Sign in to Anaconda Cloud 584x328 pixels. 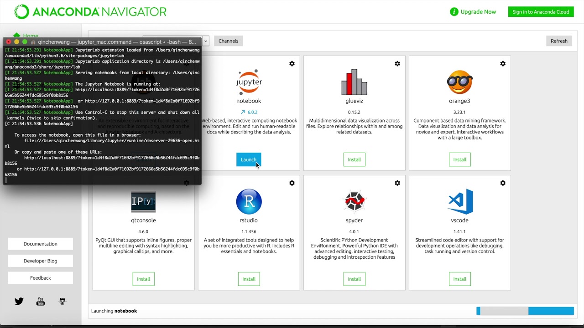coord(541,12)
